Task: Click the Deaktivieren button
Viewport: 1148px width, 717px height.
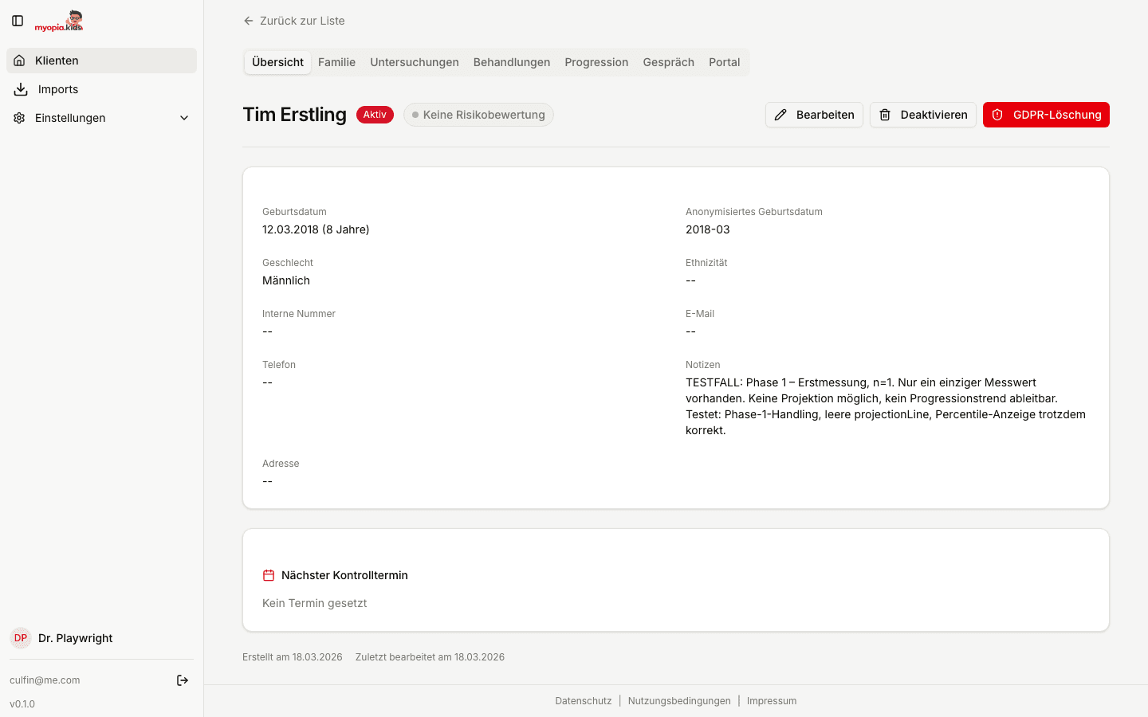Action: click(922, 115)
